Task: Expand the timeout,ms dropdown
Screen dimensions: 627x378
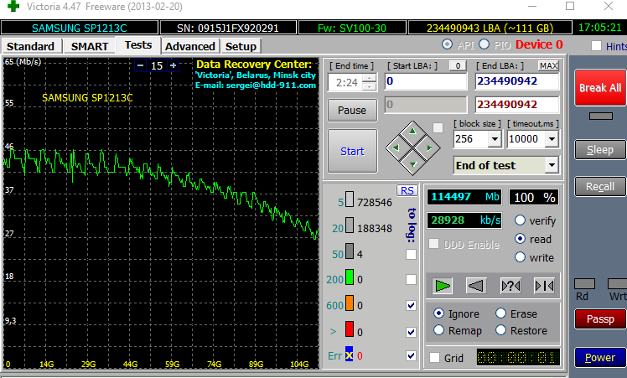Action: pyautogui.click(x=552, y=139)
